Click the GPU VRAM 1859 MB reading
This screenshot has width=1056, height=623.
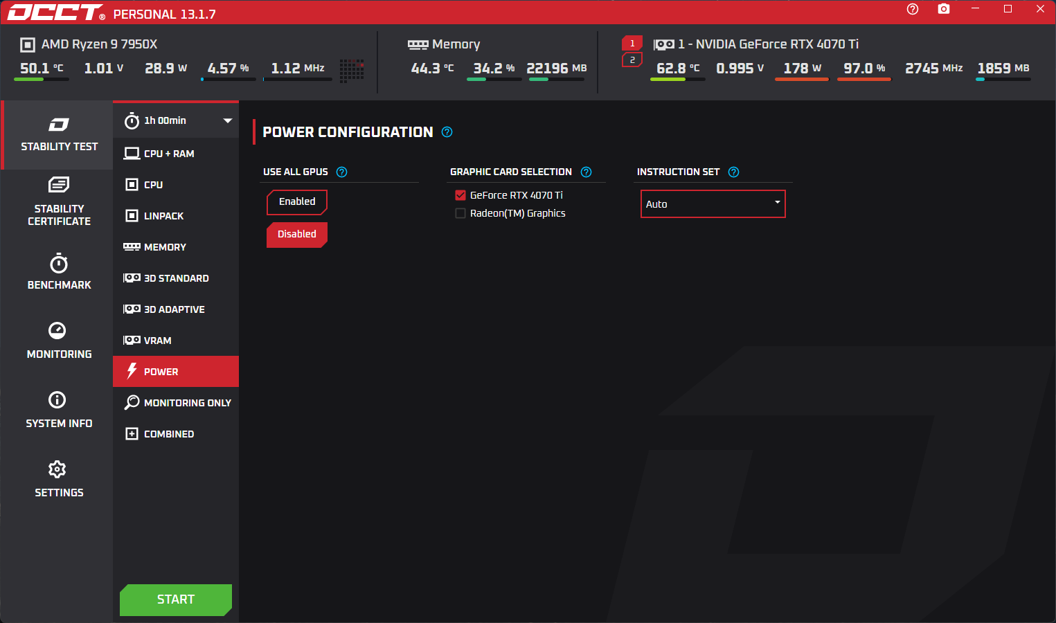click(1003, 69)
